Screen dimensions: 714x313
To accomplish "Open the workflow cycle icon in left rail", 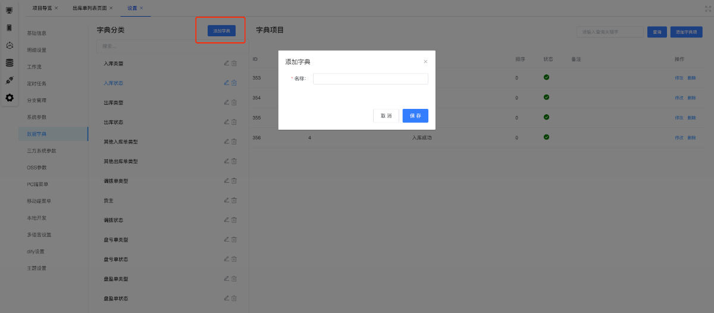I will pyautogui.click(x=9, y=45).
